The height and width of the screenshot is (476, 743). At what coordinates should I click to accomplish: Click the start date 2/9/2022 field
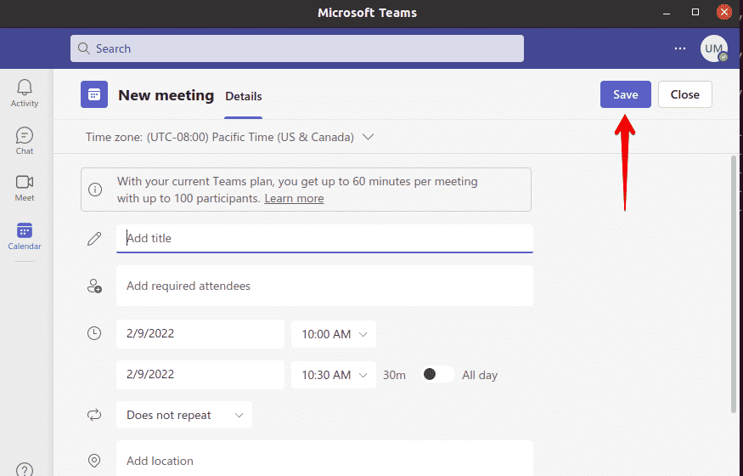click(x=200, y=334)
